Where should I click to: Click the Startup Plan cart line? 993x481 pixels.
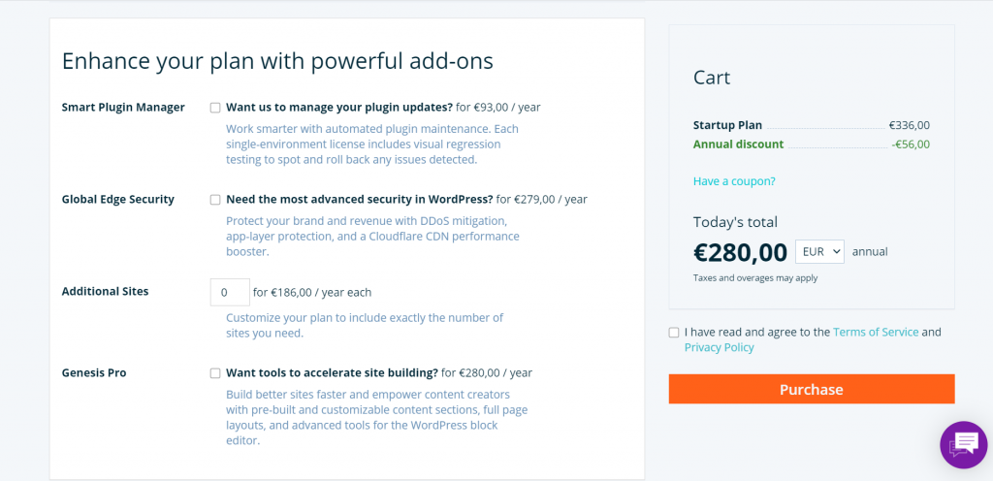pyautogui.click(x=812, y=125)
